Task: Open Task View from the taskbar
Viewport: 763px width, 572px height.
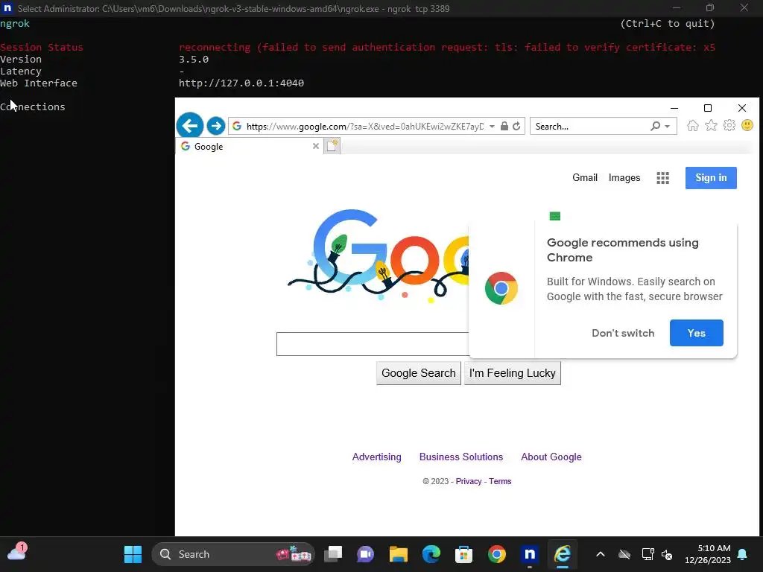Action: [x=333, y=554]
